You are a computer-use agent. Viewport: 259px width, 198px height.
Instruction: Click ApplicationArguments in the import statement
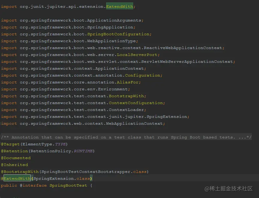pyautogui.click(x=114, y=20)
